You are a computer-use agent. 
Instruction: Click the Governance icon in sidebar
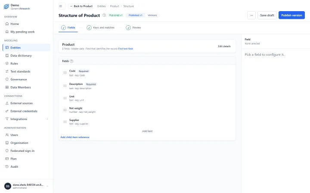click(7, 79)
